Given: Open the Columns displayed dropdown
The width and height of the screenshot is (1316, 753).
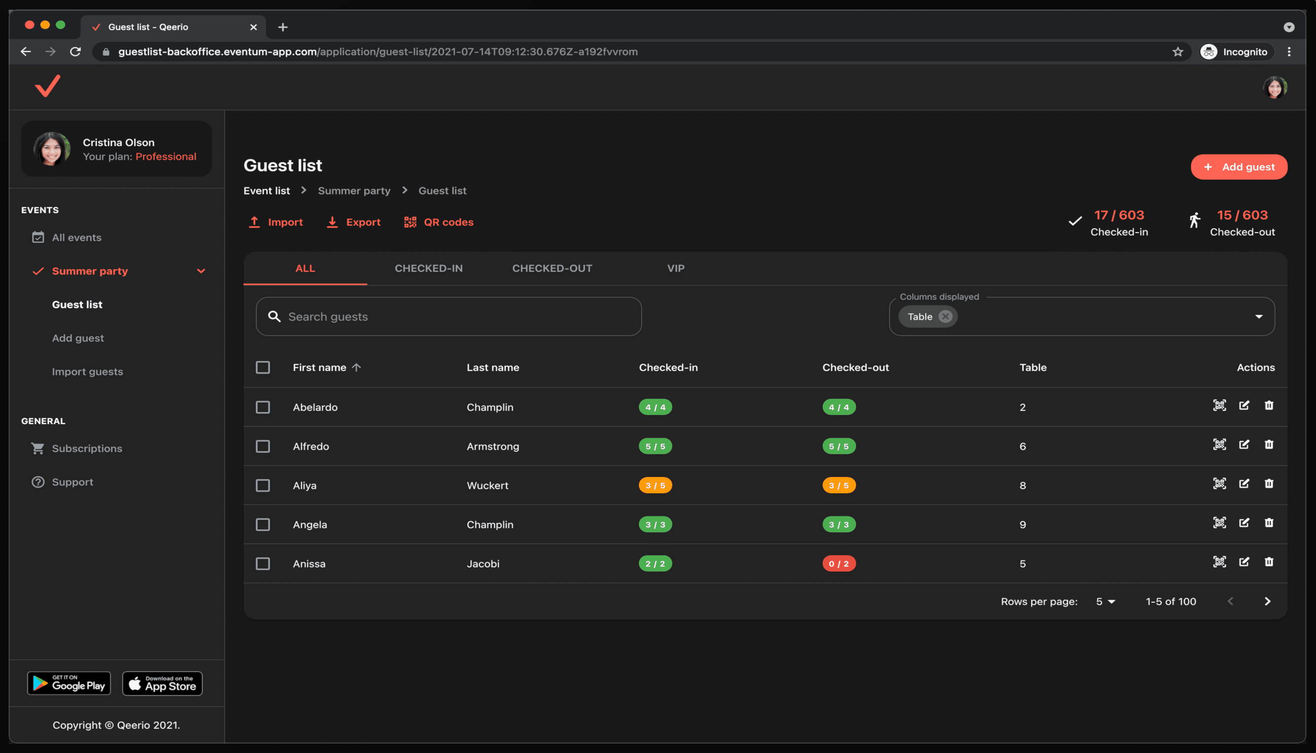Looking at the screenshot, I should coord(1258,316).
